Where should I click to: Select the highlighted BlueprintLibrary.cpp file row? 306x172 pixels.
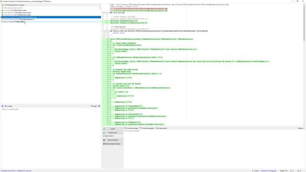coord(51,17)
